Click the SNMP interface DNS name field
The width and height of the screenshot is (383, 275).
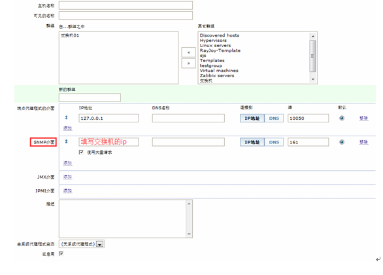point(188,142)
